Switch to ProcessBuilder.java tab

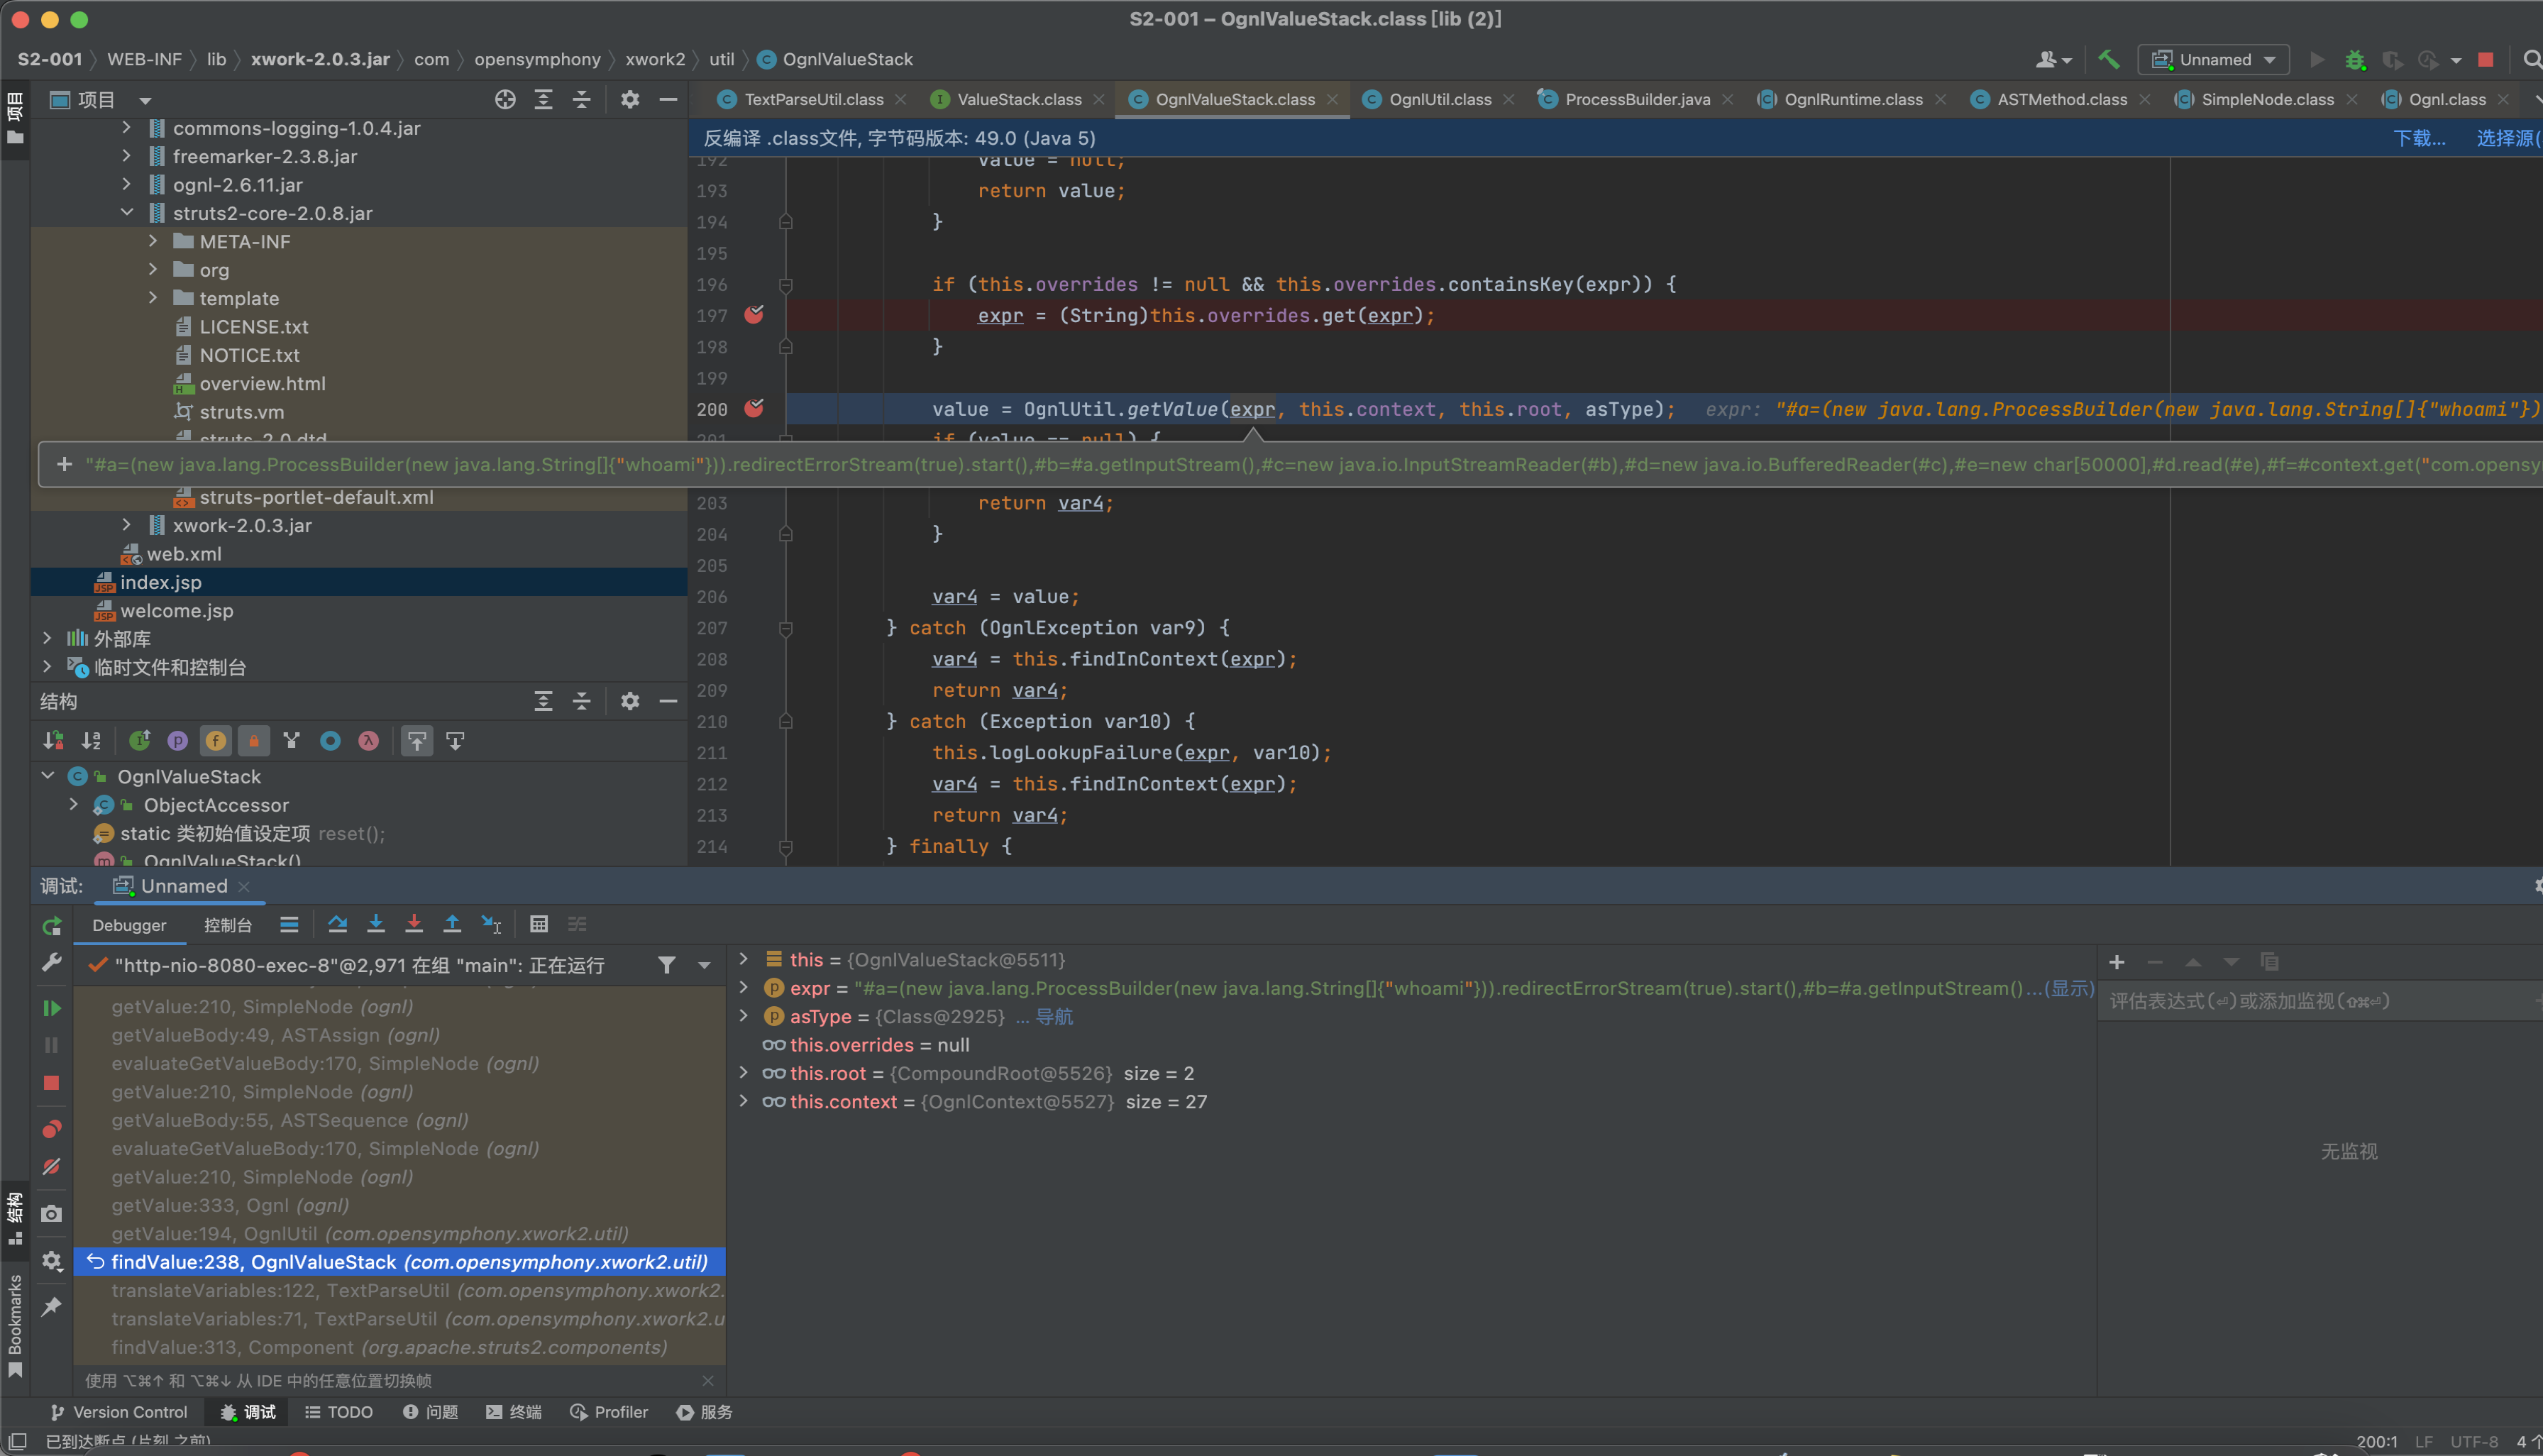(1637, 99)
